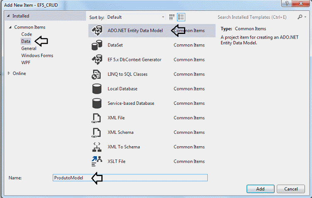Click the Service-based Database text
The image size is (312, 198).
[131, 103]
